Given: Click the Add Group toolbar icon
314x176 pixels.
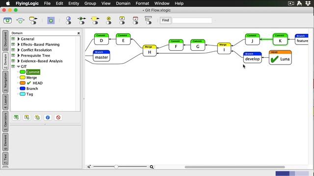Looking at the screenshot, I should coord(51,21).
